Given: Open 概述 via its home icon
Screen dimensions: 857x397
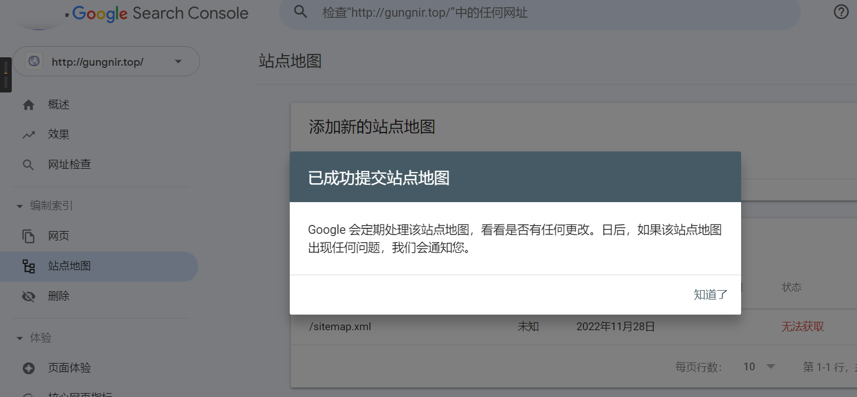Looking at the screenshot, I should pos(28,105).
